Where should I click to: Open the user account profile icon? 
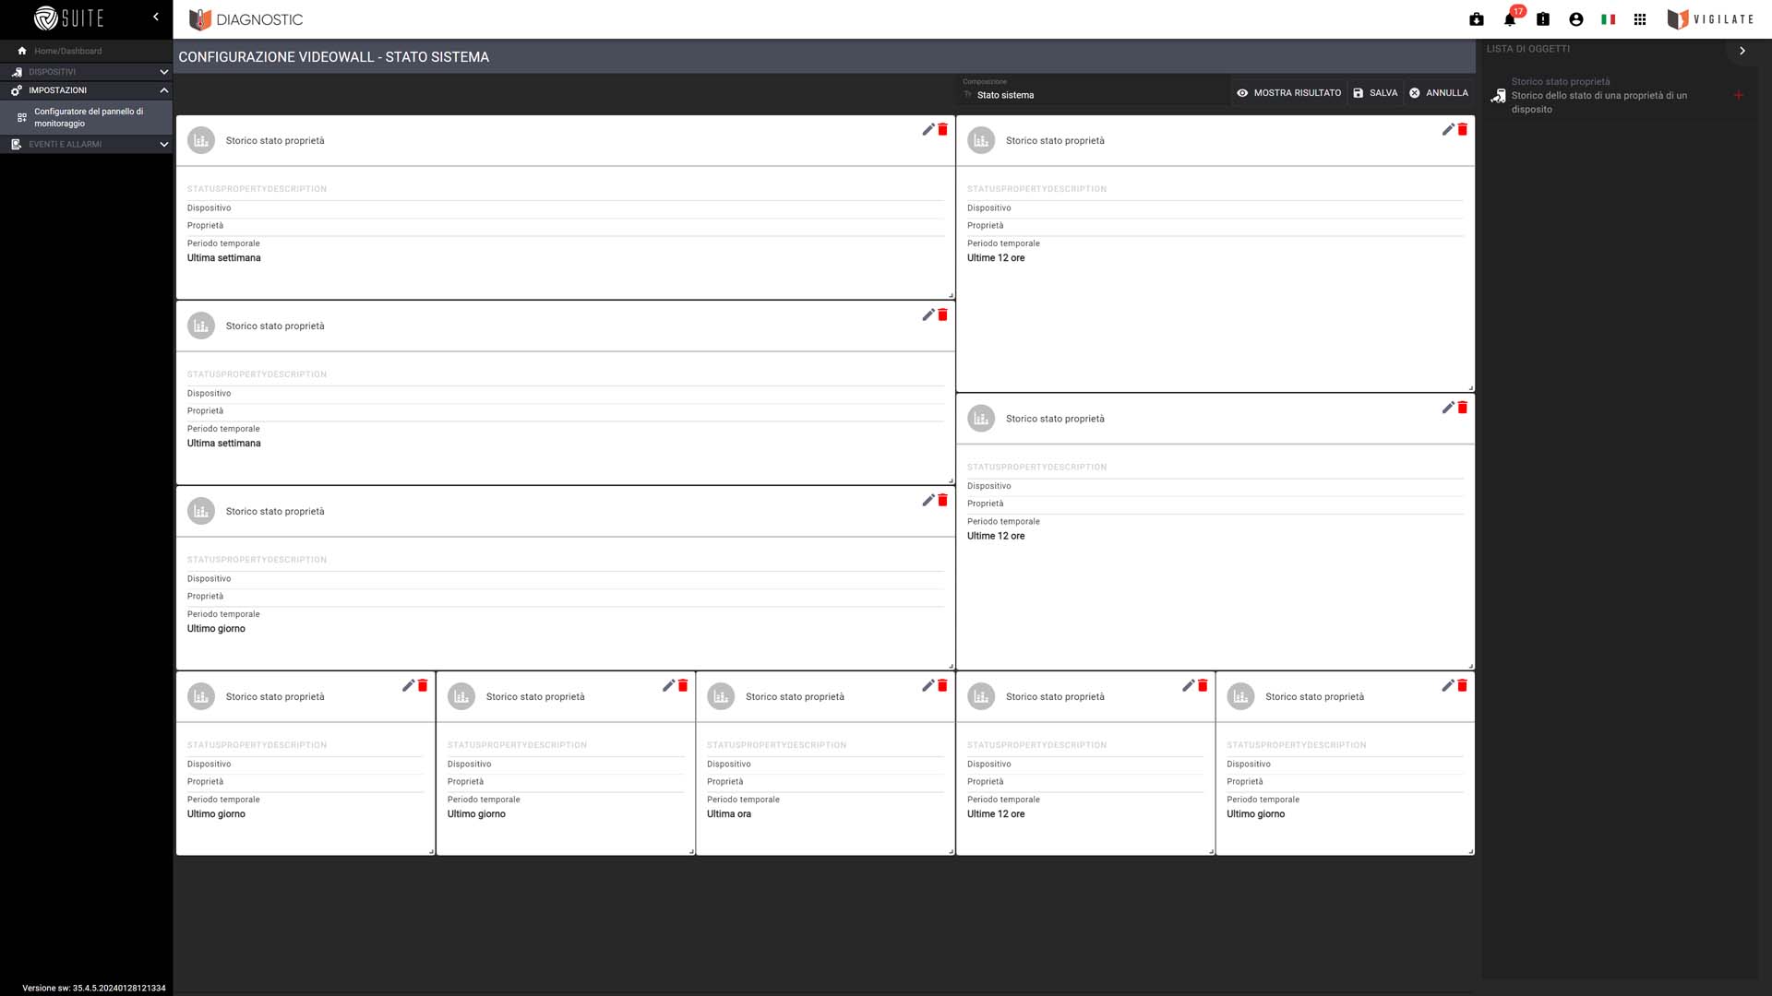click(x=1576, y=19)
